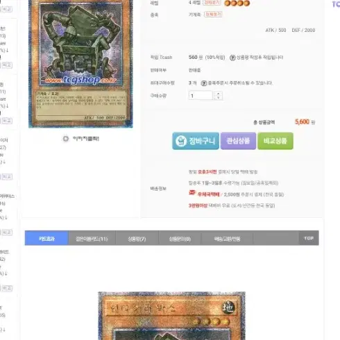
Task: Open 전체보기 link beside 기계족 type
Action: click(x=213, y=15)
